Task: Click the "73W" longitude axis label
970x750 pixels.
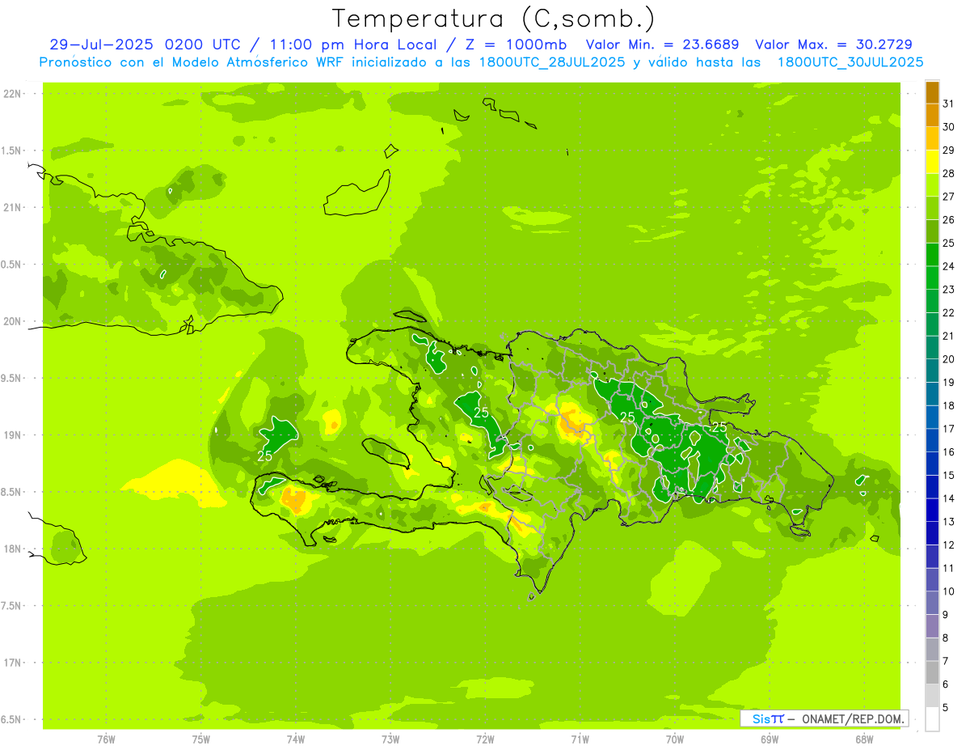Action: coord(390,740)
